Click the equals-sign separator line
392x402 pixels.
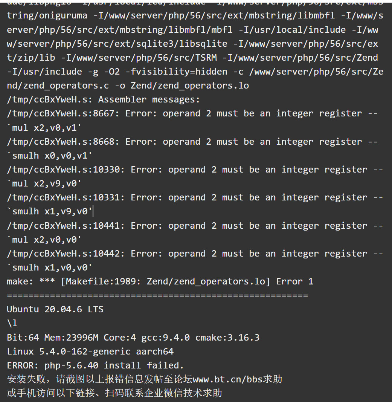(157, 296)
